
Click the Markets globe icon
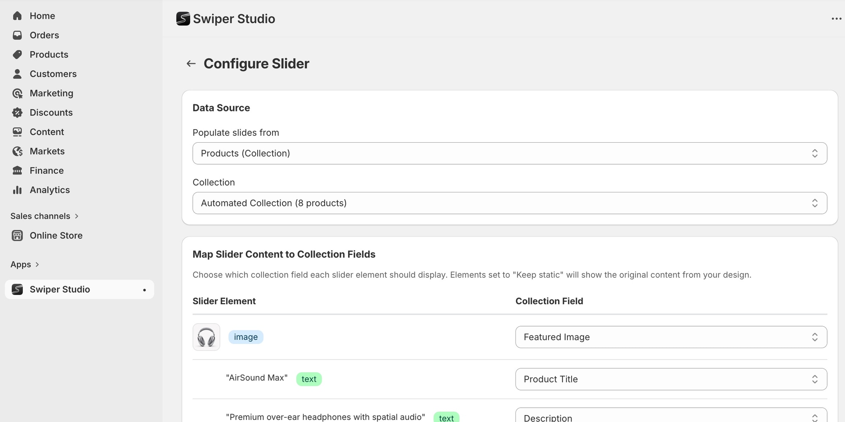click(x=17, y=151)
